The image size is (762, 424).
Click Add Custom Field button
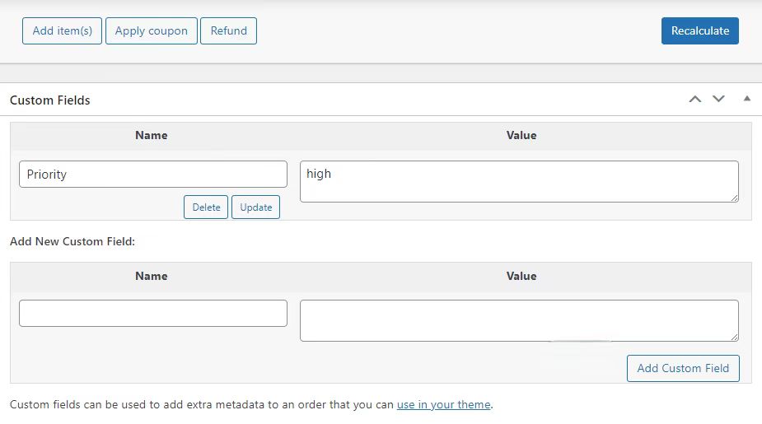pos(683,368)
